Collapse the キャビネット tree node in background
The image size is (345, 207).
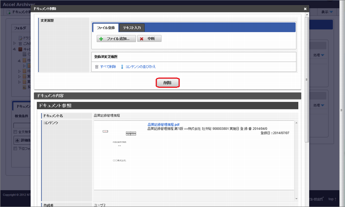tap(14, 49)
